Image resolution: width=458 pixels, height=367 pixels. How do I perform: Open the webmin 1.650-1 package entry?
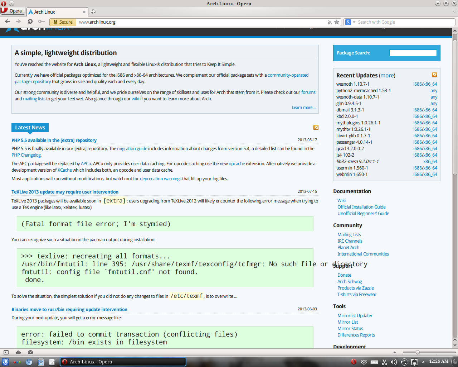[352, 174]
